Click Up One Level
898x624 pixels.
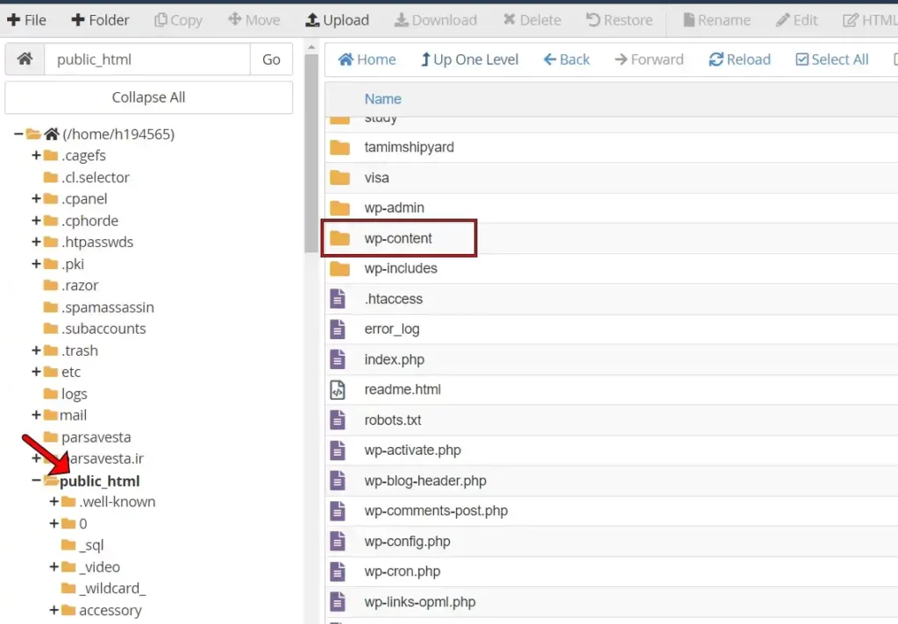469,60
